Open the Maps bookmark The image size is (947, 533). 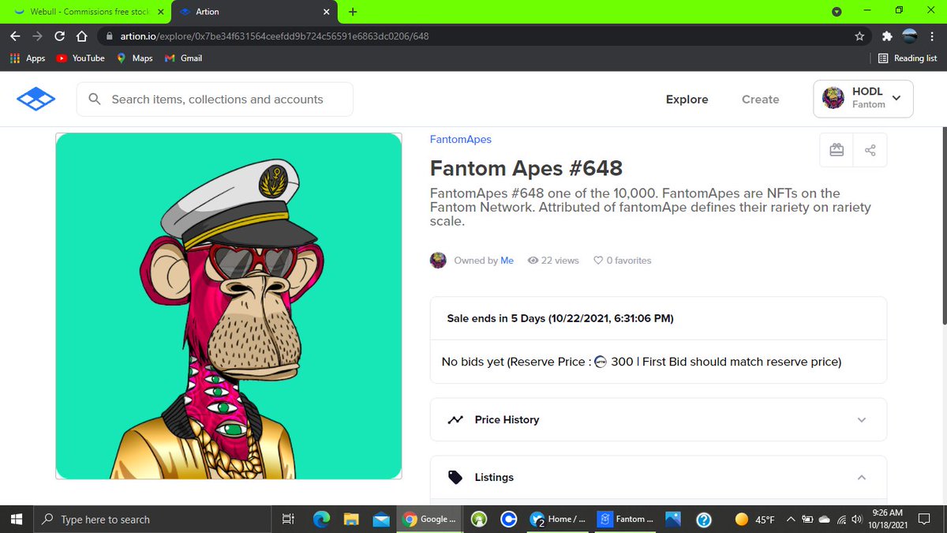(135, 58)
